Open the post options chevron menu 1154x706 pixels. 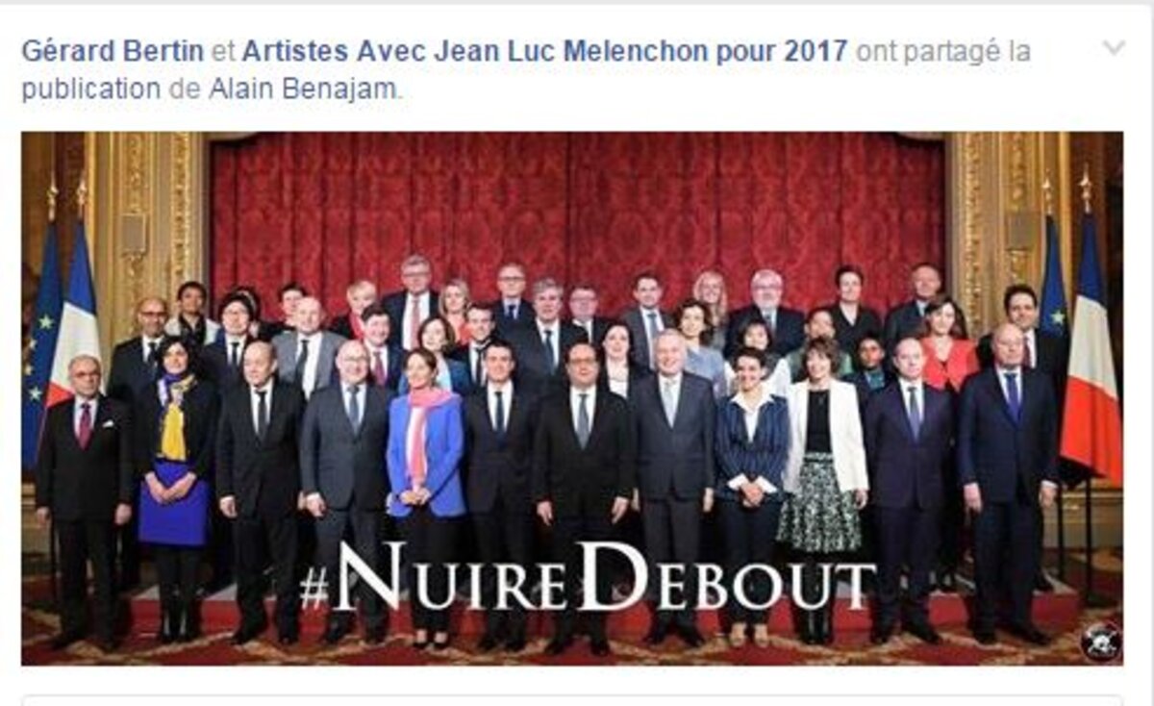click(x=1113, y=47)
